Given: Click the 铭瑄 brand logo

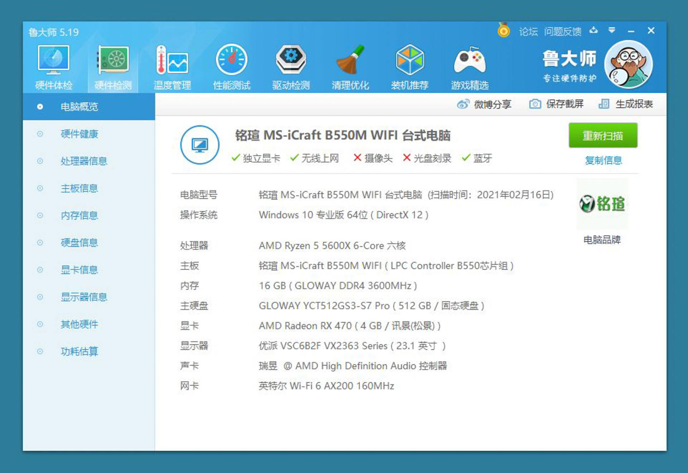Looking at the screenshot, I should pyautogui.click(x=602, y=204).
